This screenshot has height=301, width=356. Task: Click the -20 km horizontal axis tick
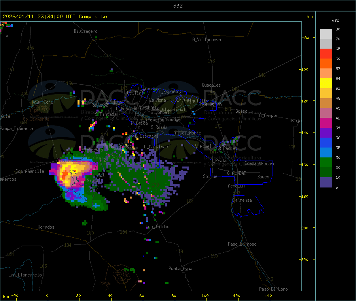[x=15, y=295]
